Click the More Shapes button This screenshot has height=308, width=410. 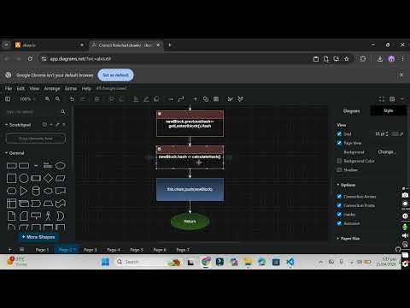pyautogui.click(x=38, y=237)
